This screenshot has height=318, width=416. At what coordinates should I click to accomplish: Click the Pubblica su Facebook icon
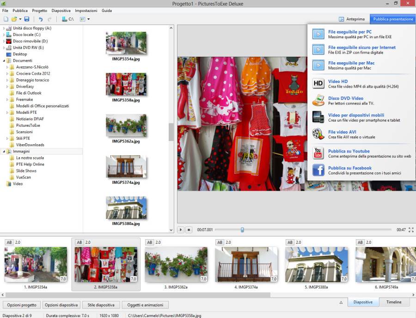[318, 170]
